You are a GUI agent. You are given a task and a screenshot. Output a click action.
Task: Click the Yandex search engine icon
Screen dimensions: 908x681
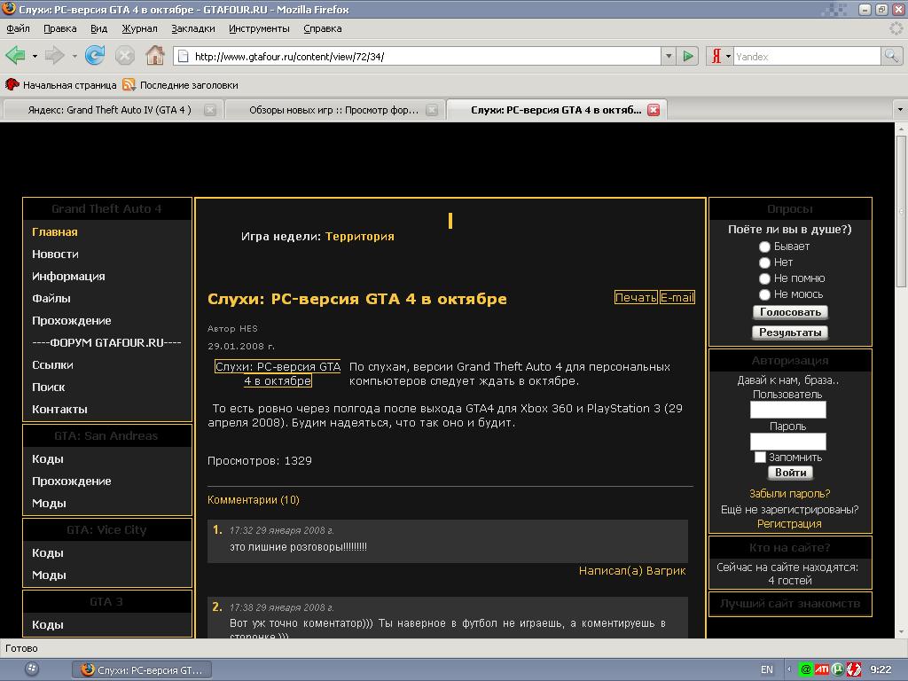[x=716, y=56]
